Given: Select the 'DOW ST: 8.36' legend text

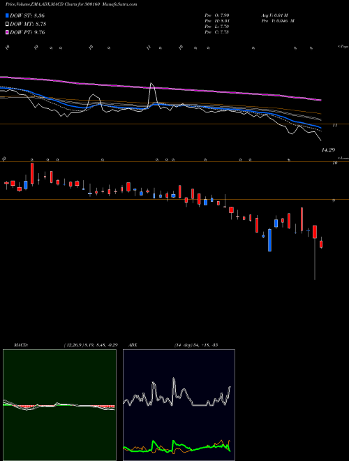Looking at the screenshot, I should (27, 15).
